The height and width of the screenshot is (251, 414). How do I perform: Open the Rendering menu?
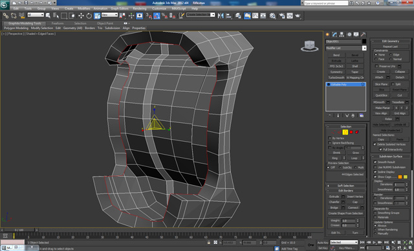click(140, 8)
